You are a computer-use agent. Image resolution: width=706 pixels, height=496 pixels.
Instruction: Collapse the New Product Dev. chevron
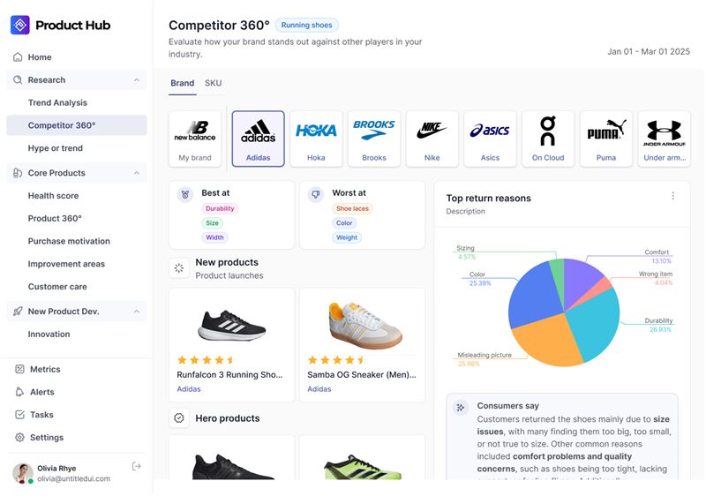tap(137, 312)
